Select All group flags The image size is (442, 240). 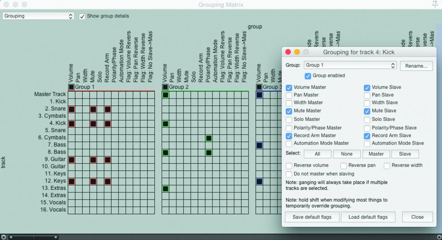(x=317, y=154)
